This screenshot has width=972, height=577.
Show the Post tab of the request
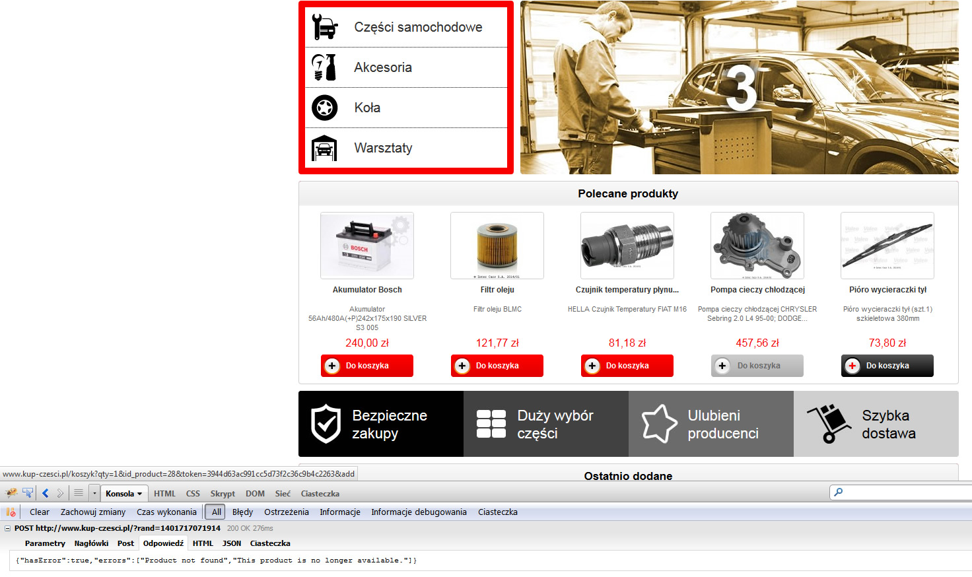tap(125, 543)
